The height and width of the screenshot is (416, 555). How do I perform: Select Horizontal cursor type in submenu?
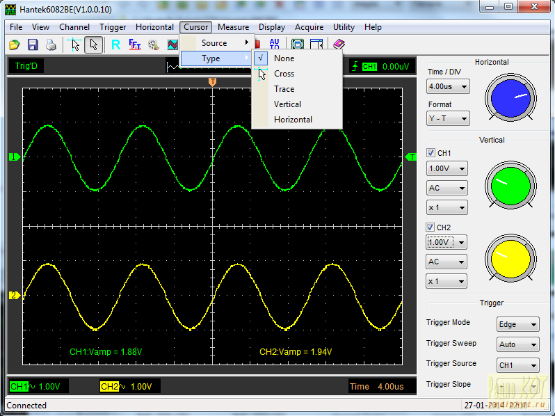click(x=293, y=120)
